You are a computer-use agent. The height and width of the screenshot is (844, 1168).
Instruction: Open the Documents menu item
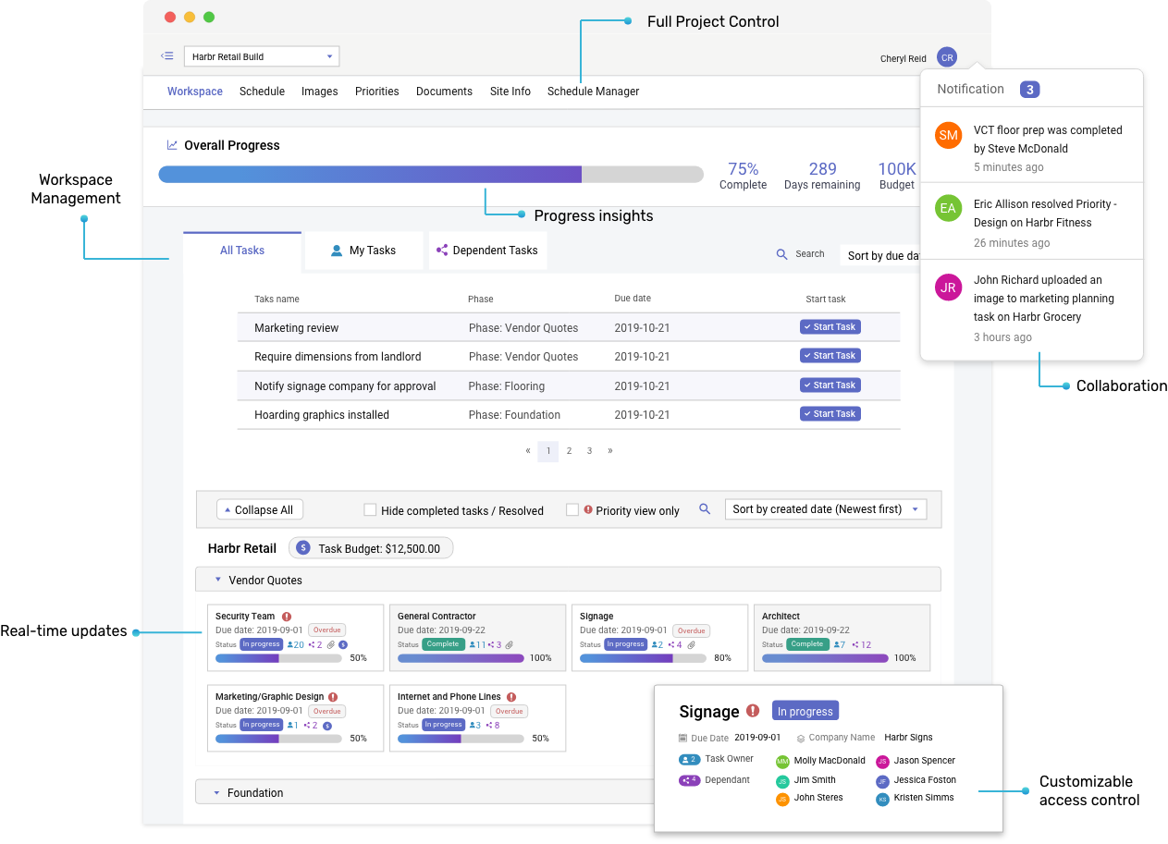(x=444, y=91)
